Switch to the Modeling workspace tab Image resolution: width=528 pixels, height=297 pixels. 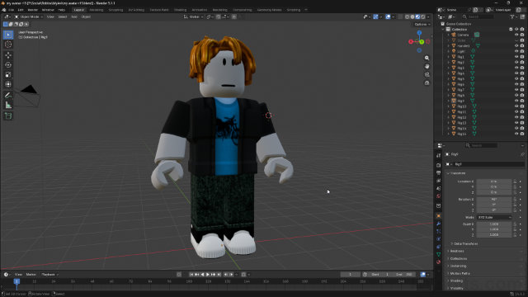click(x=97, y=10)
